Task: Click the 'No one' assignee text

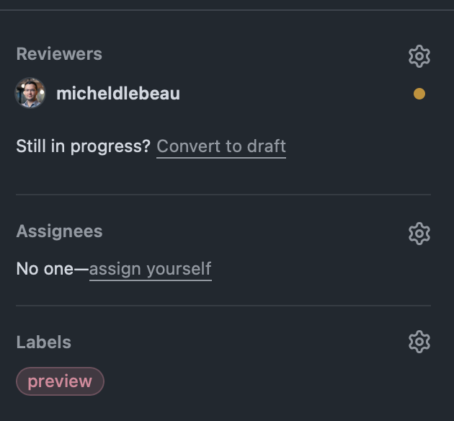Action: click(x=45, y=270)
